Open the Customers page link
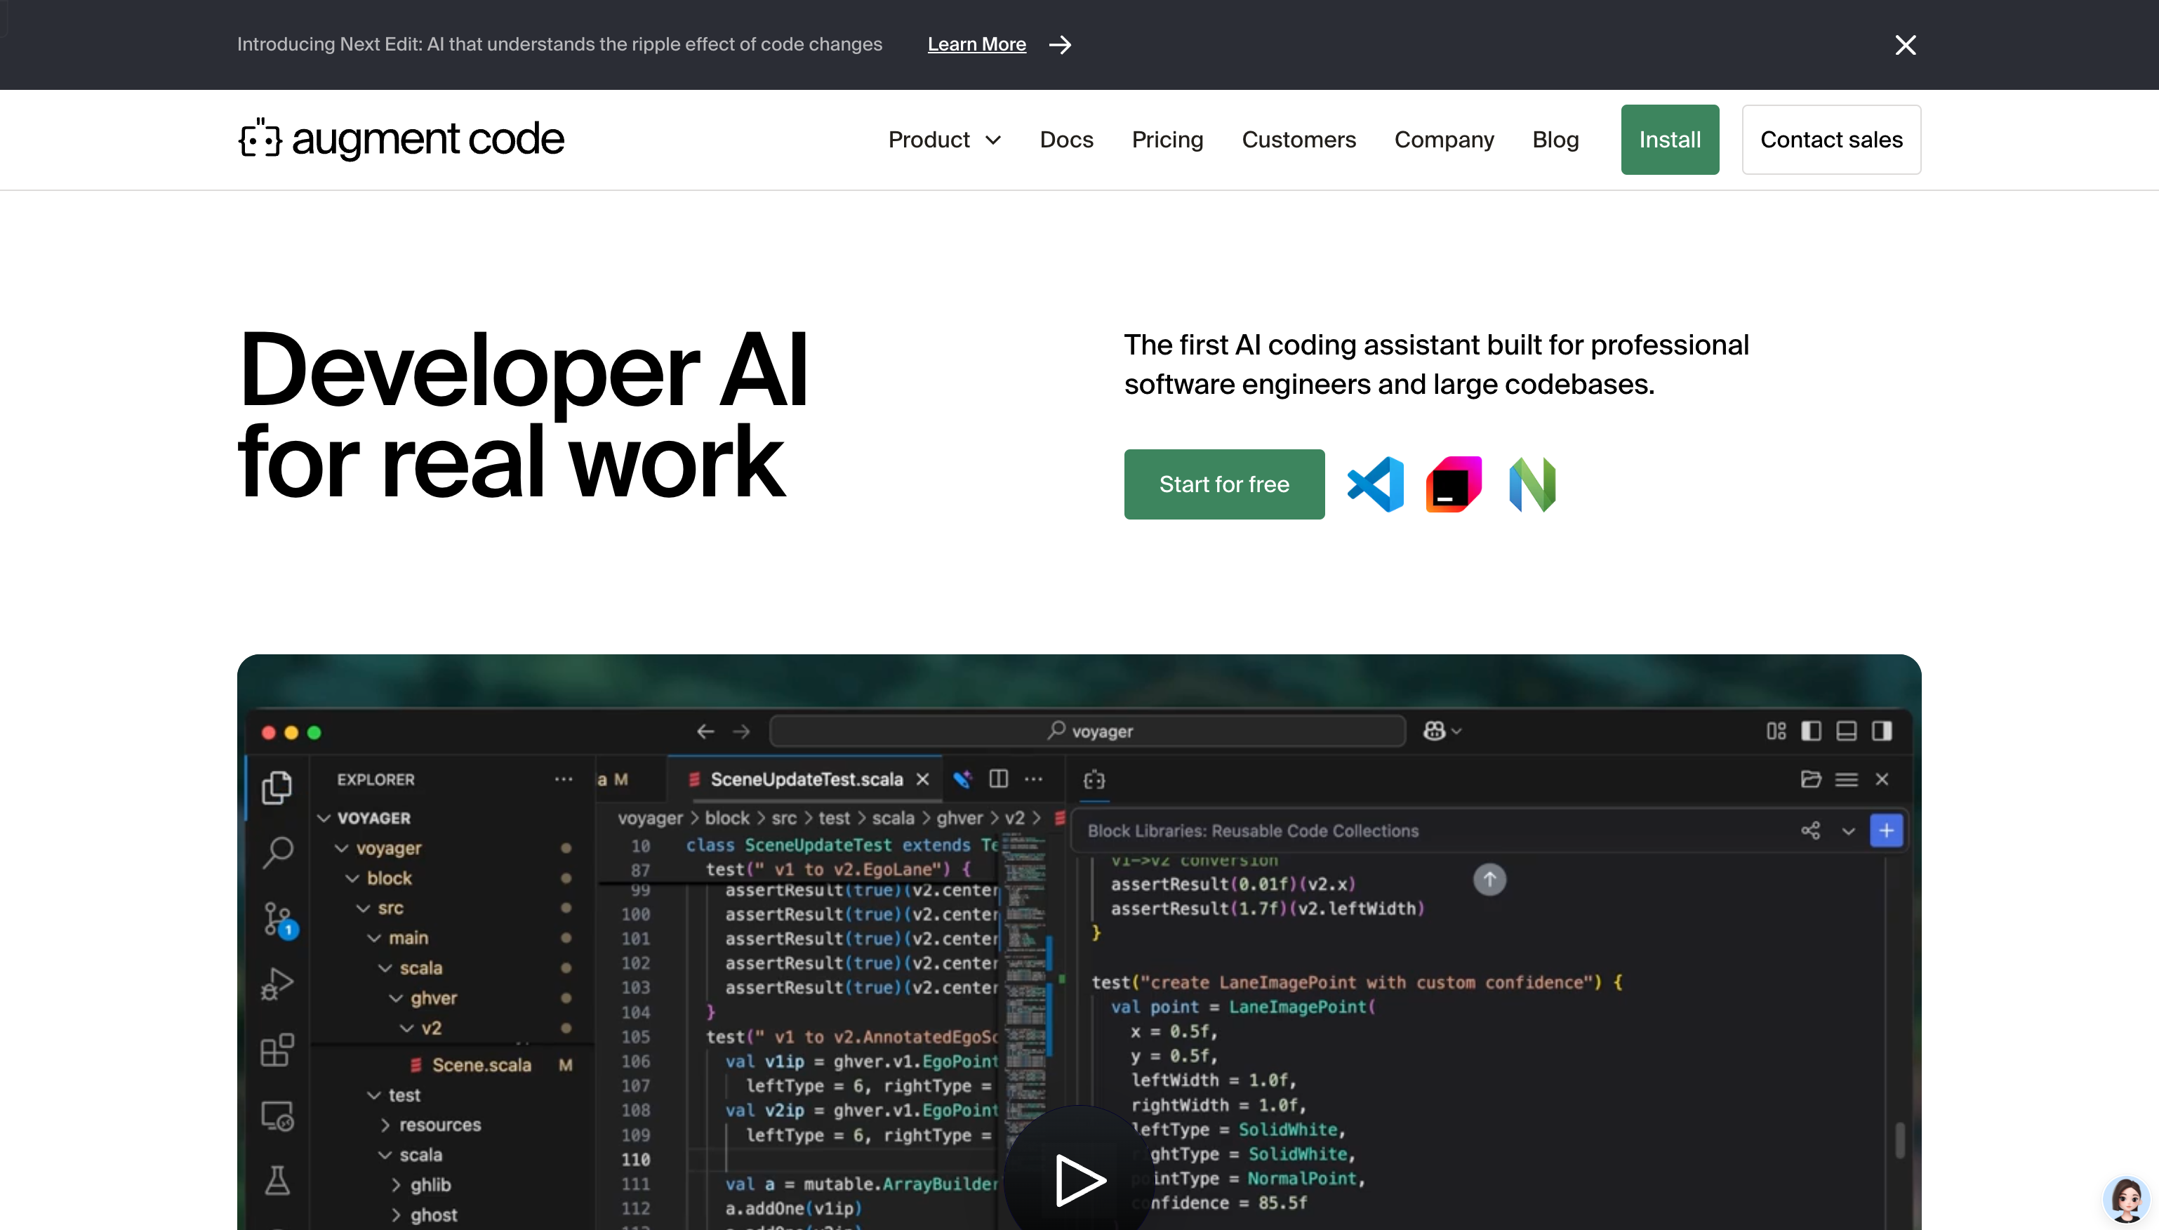This screenshot has height=1230, width=2159. pyautogui.click(x=1298, y=140)
